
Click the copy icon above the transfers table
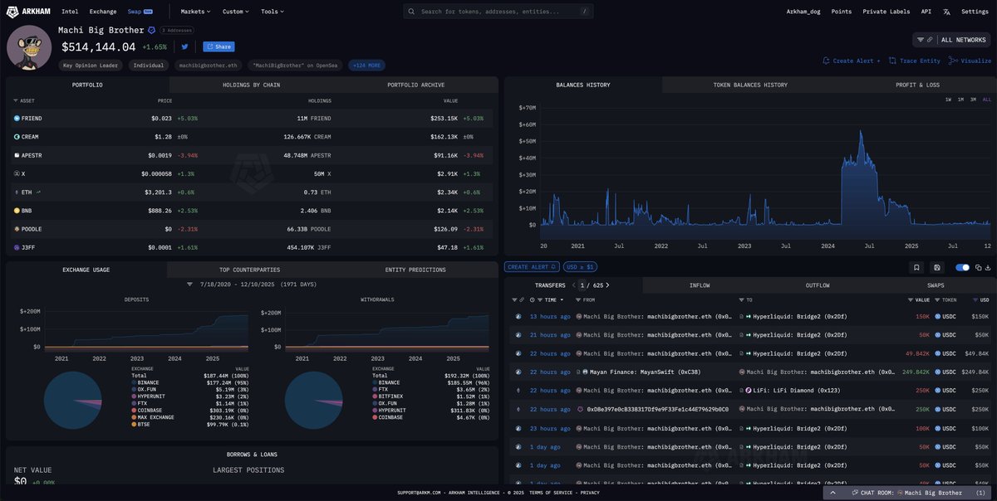[x=978, y=267]
